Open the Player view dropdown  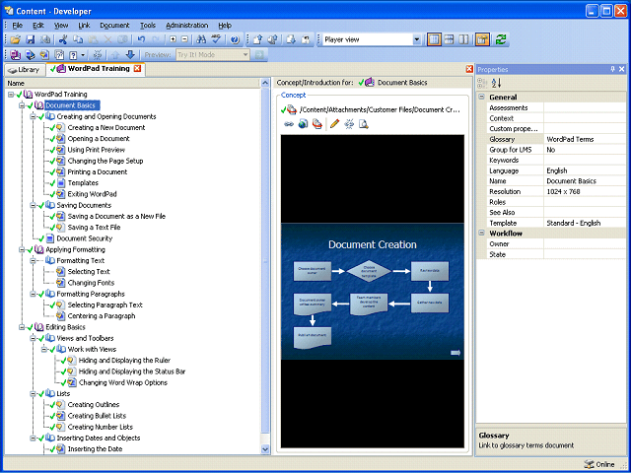point(415,39)
